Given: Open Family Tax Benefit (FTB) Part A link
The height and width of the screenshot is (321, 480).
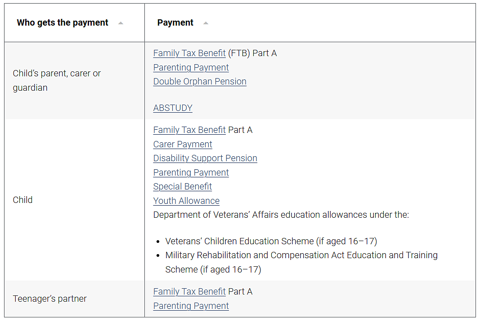Looking at the screenshot, I should pyautogui.click(x=189, y=53).
